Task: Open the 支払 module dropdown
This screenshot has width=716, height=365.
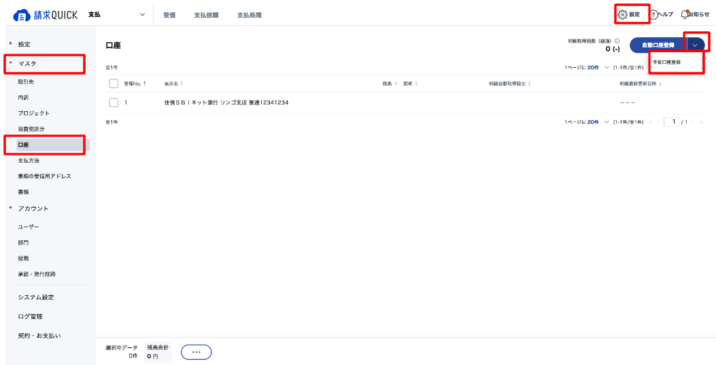Action: pos(117,14)
